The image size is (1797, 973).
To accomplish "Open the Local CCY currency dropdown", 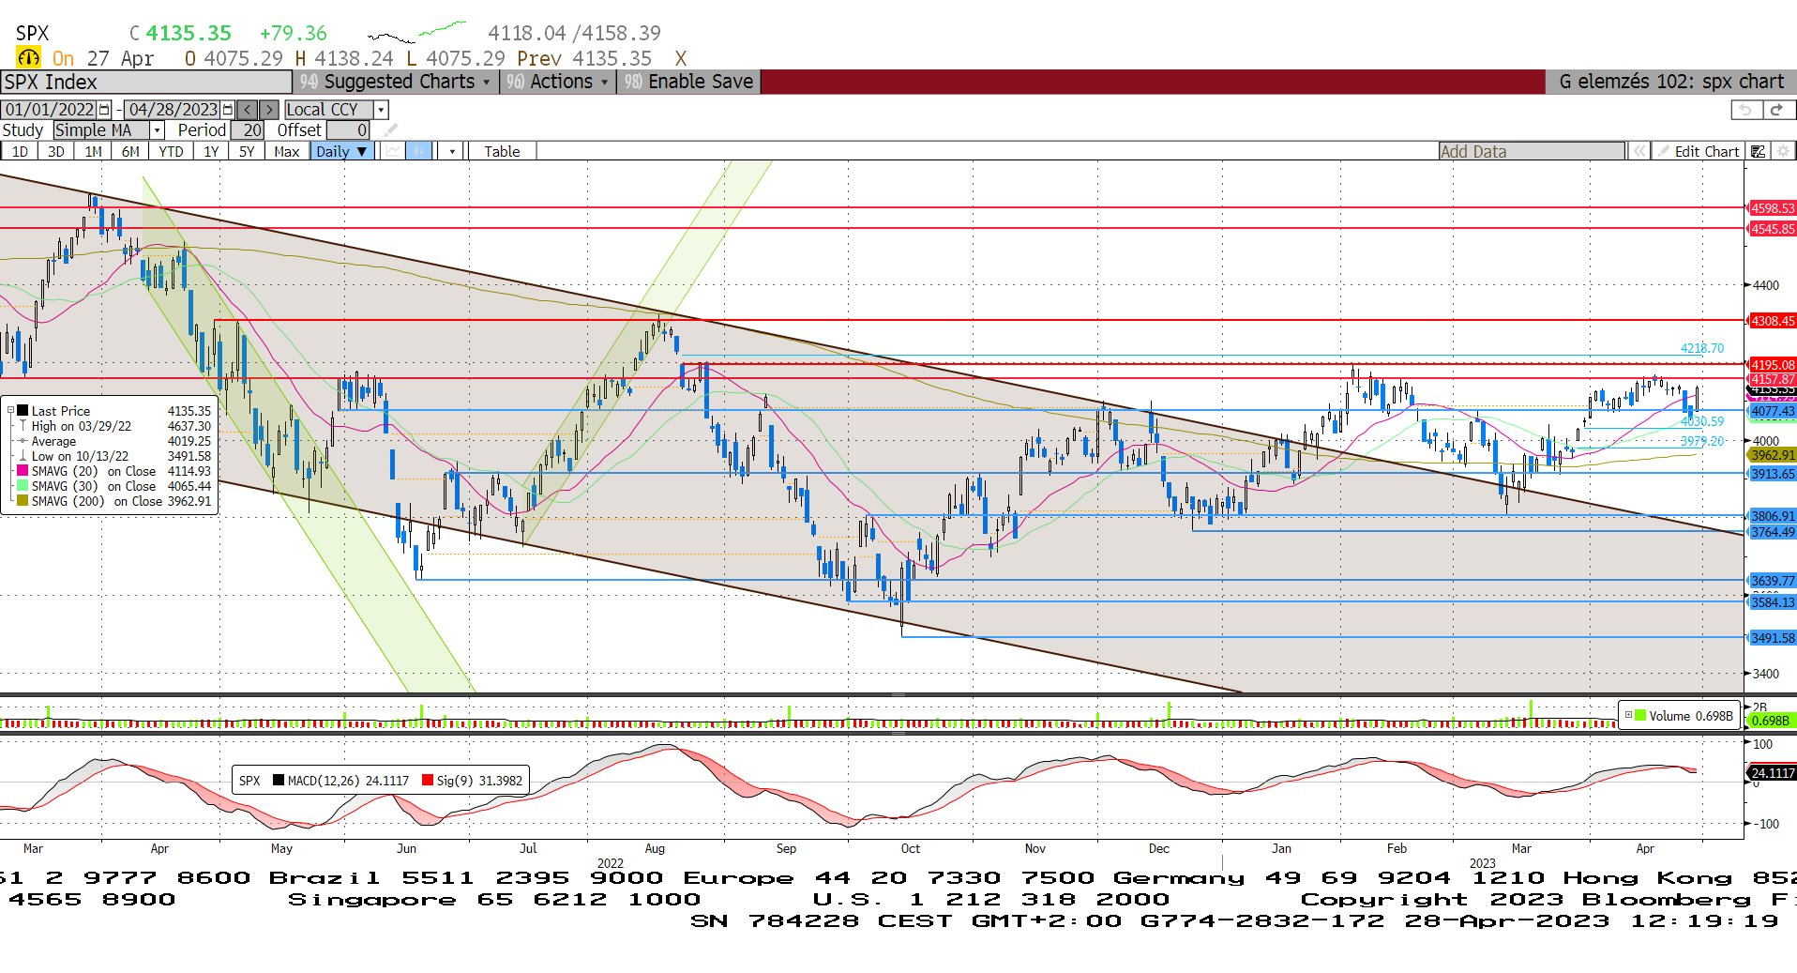I will [381, 110].
